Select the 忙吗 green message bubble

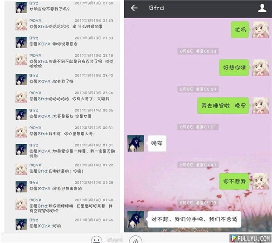pos(240,29)
